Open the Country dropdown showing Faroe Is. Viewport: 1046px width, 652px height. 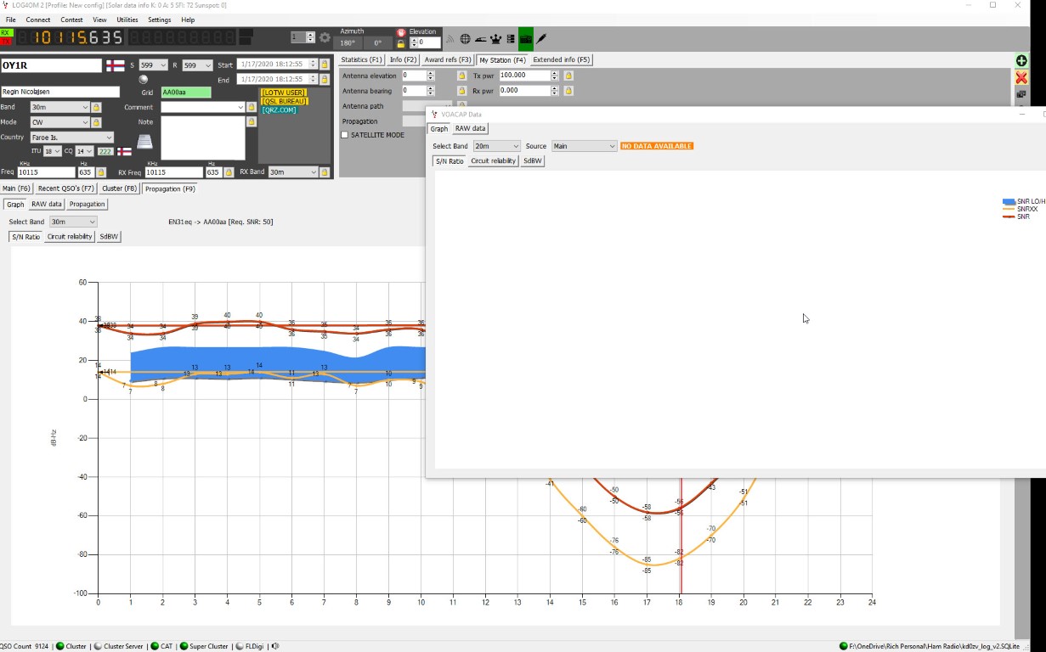pyautogui.click(x=71, y=138)
